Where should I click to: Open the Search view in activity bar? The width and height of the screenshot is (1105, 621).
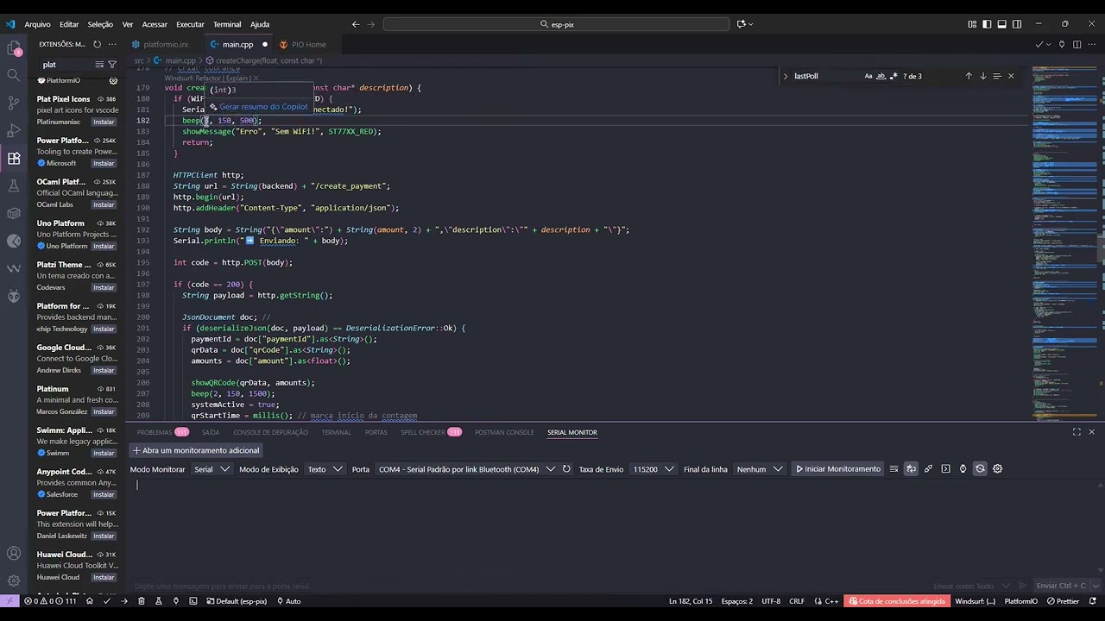[x=14, y=75]
